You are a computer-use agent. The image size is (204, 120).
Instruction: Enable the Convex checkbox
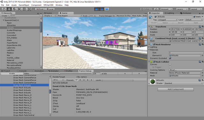170,64
